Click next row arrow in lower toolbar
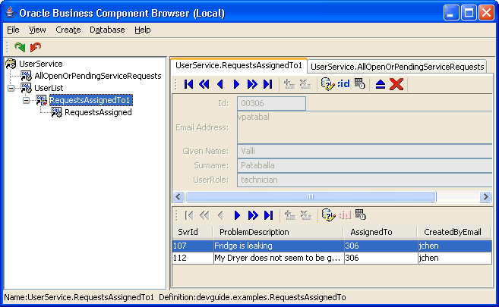This screenshot has width=499, height=307. click(x=237, y=215)
